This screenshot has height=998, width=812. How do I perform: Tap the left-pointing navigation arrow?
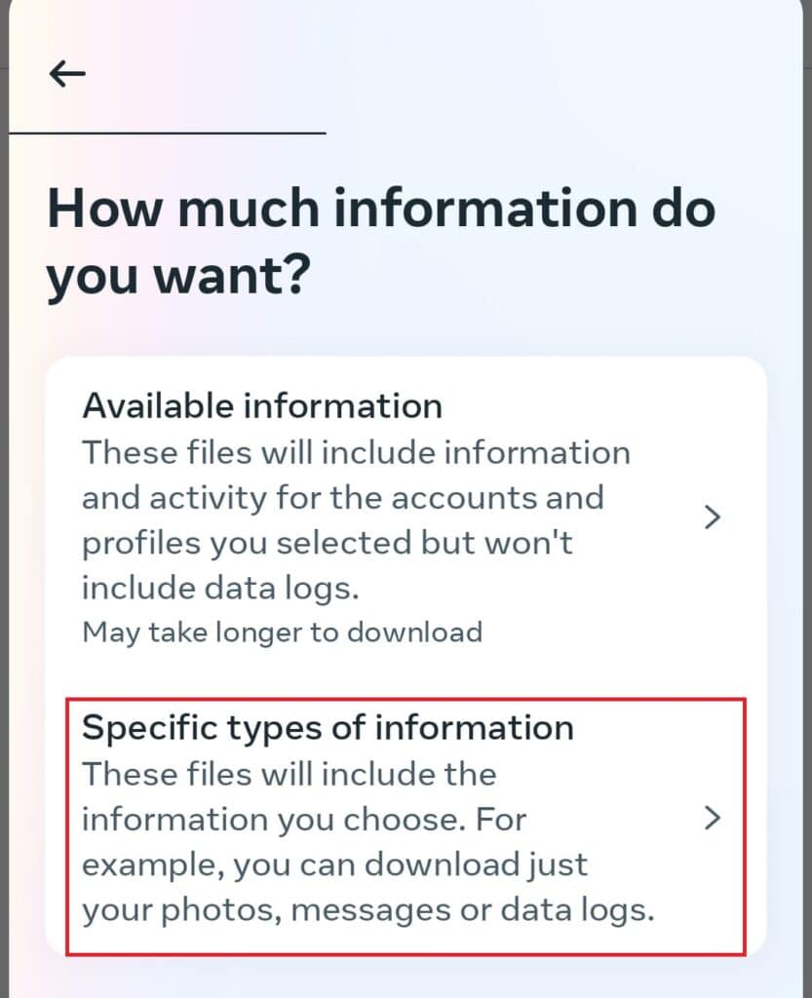pyautogui.click(x=65, y=72)
